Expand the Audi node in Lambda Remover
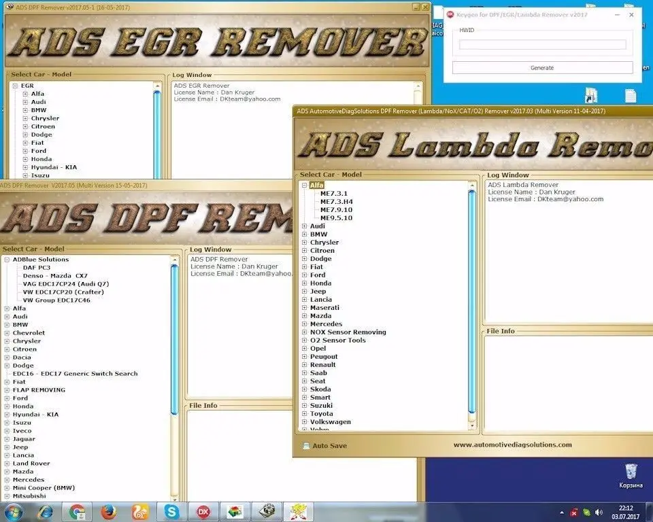The image size is (653, 522). 303,226
